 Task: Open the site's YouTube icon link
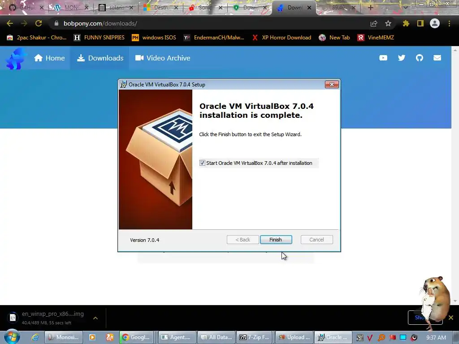tap(383, 58)
